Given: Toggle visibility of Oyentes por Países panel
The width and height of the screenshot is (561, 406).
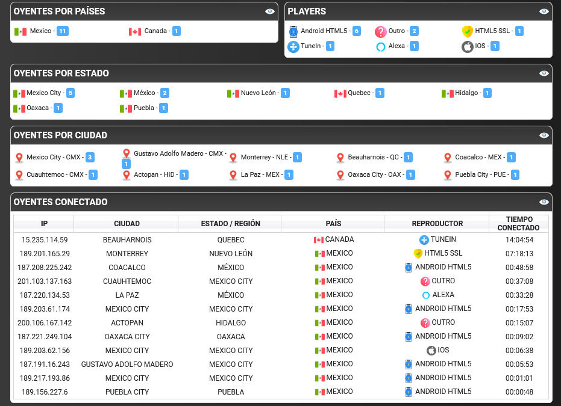Looking at the screenshot, I should point(270,11).
